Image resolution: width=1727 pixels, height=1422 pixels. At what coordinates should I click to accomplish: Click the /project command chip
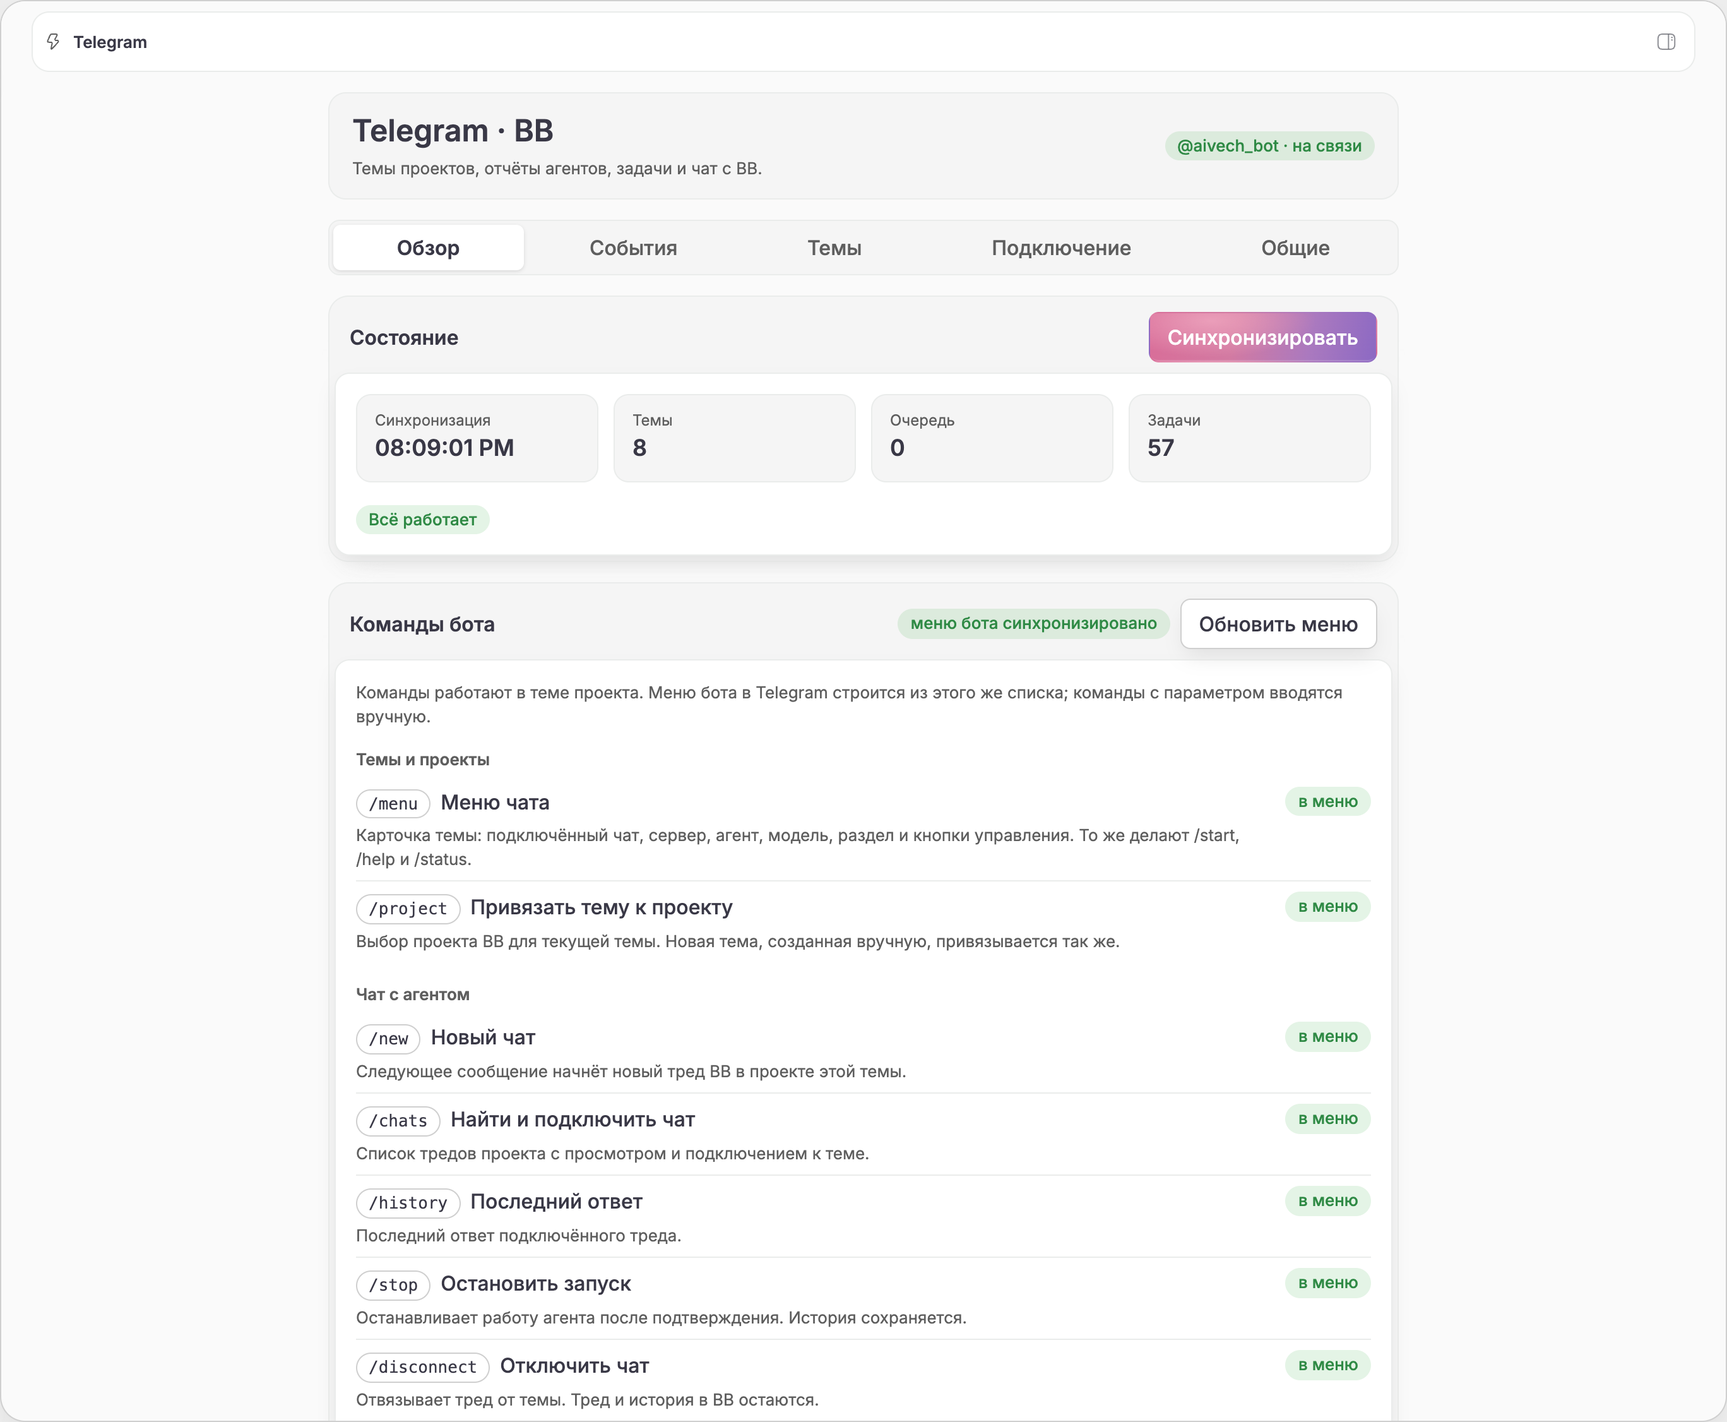(x=408, y=909)
